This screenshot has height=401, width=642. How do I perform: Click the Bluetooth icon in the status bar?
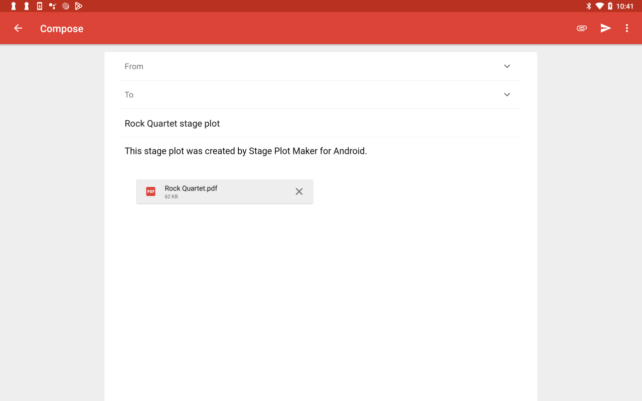tap(588, 6)
